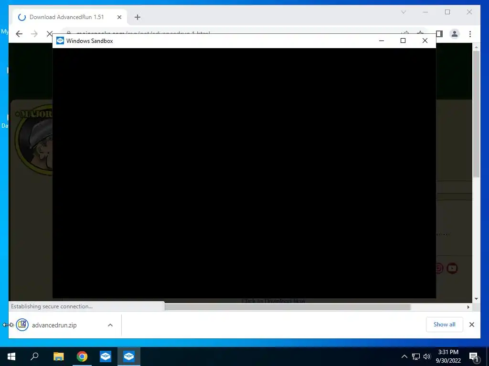
Task: Show hidden system tray icons
Action: pyautogui.click(x=404, y=356)
